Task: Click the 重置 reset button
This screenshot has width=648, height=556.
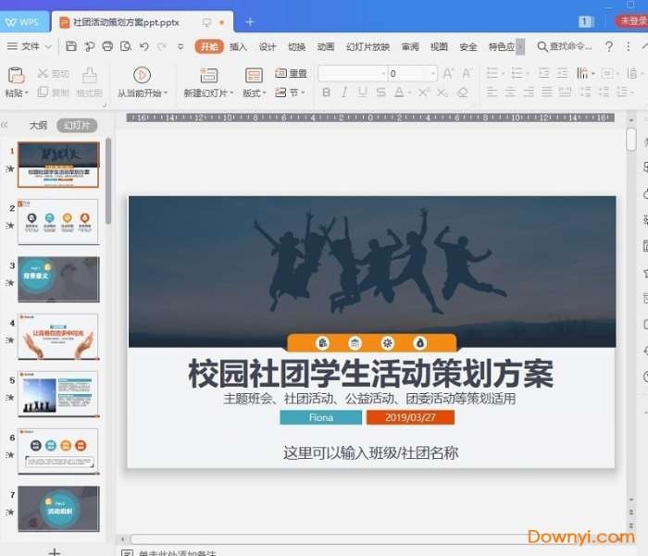Action: coord(292,73)
